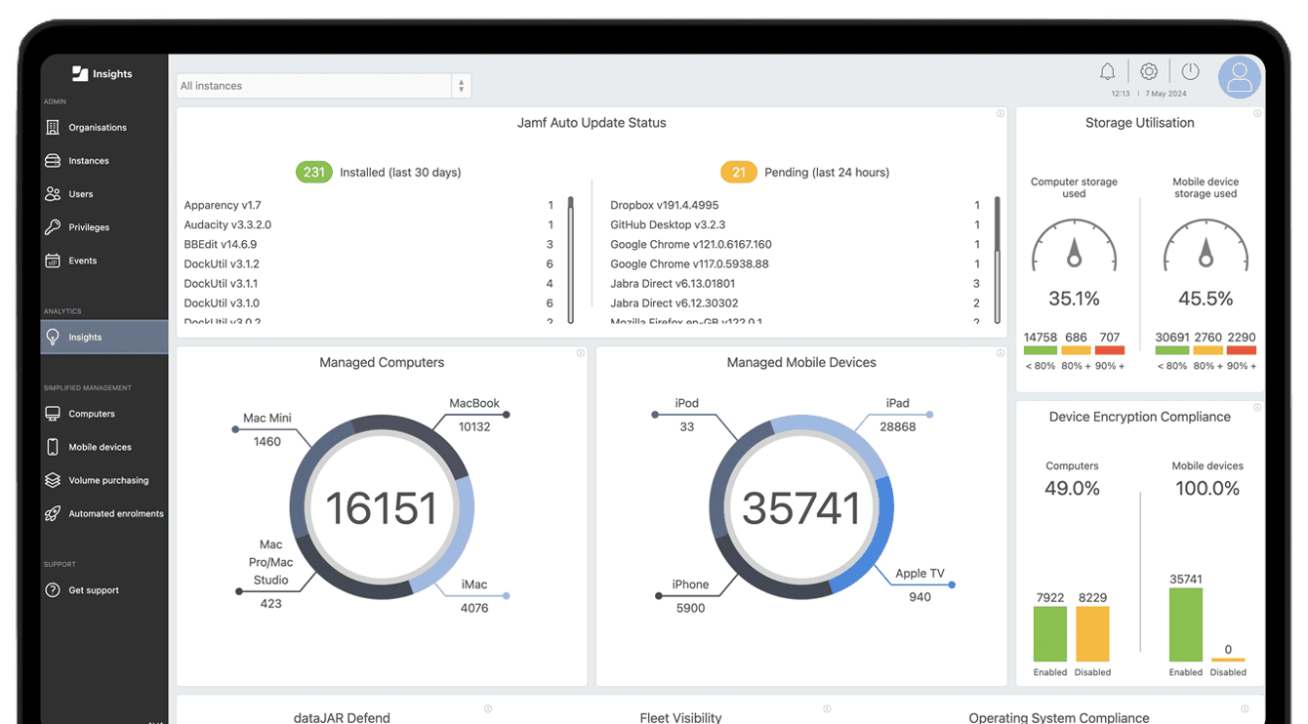The height and width of the screenshot is (724, 1308).
Task: Click the iPad 28868 chart label
Action: (x=898, y=415)
